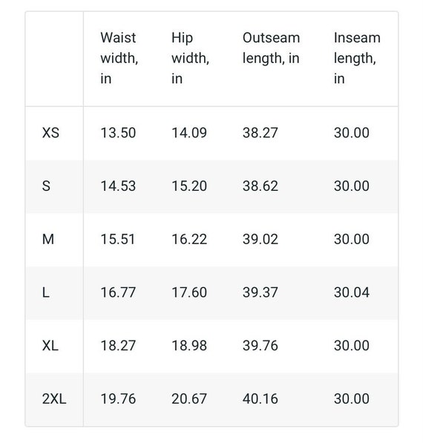Click the 19.76 waist width cell
Viewport: 423px width, 443px height.
(118, 399)
